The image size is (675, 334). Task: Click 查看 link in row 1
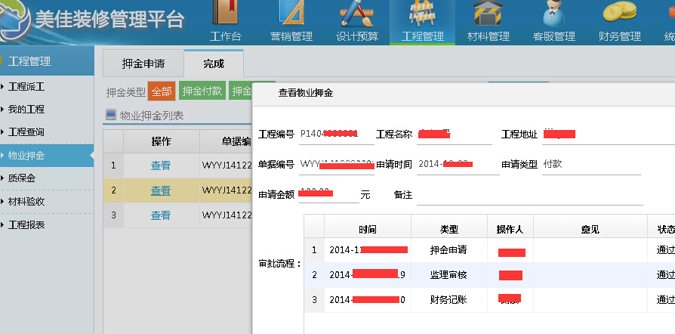[161, 165]
